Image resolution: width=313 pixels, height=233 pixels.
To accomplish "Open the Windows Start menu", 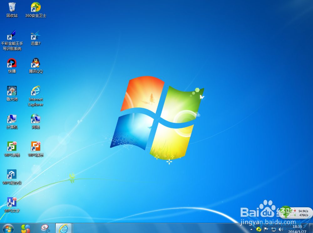I will pyautogui.click(x=8, y=228).
